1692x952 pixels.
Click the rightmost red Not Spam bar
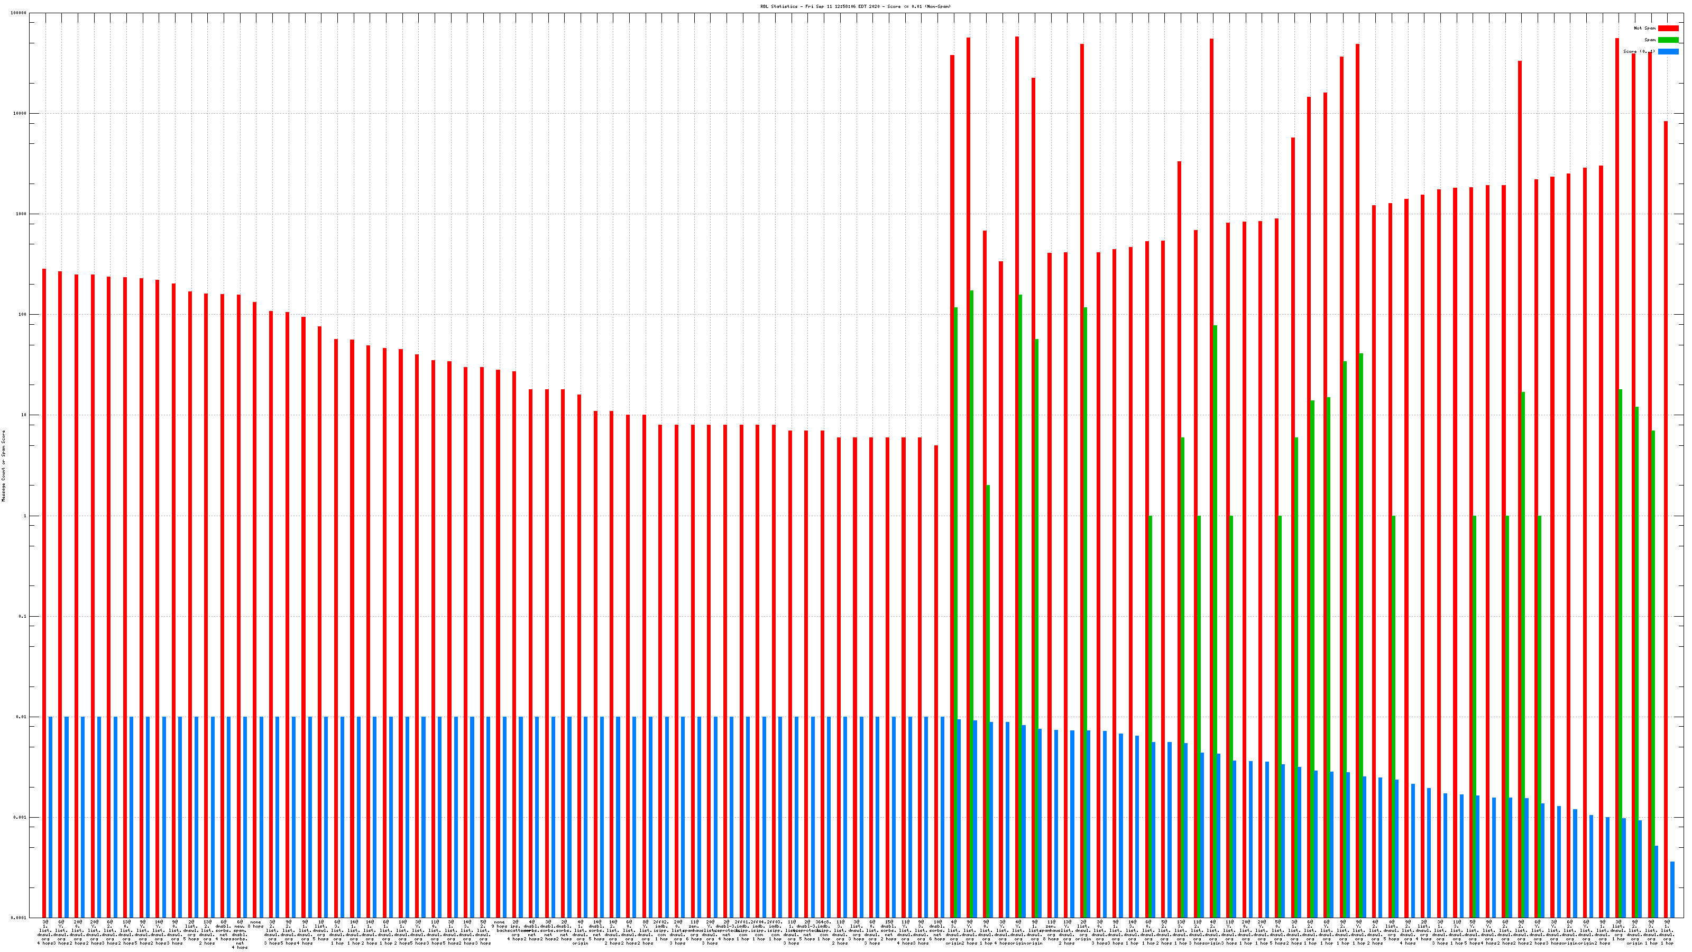pyautogui.click(x=1666, y=460)
